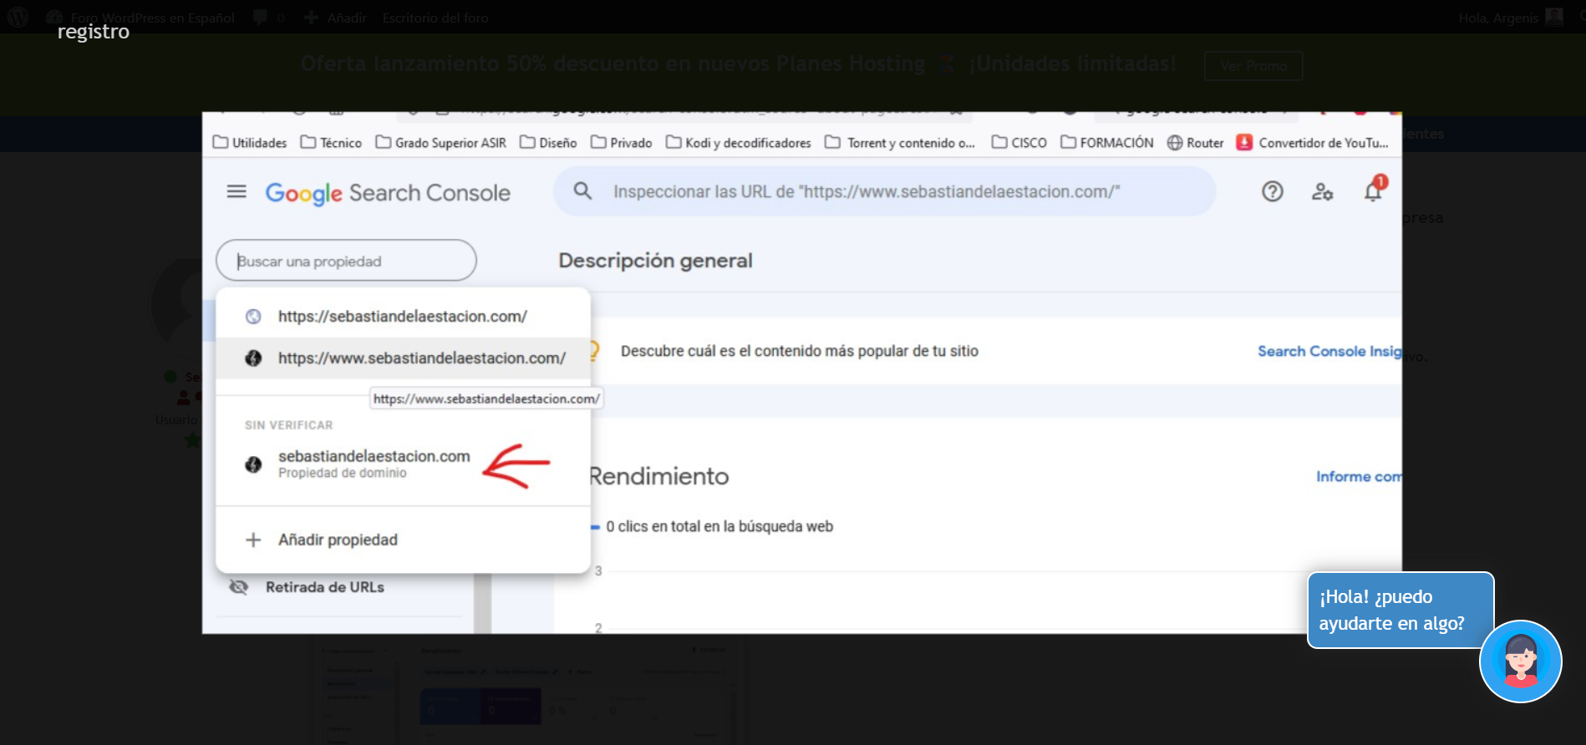Open Escritorio del foro link
Image resolution: width=1586 pixels, height=745 pixels.
tap(435, 18)
